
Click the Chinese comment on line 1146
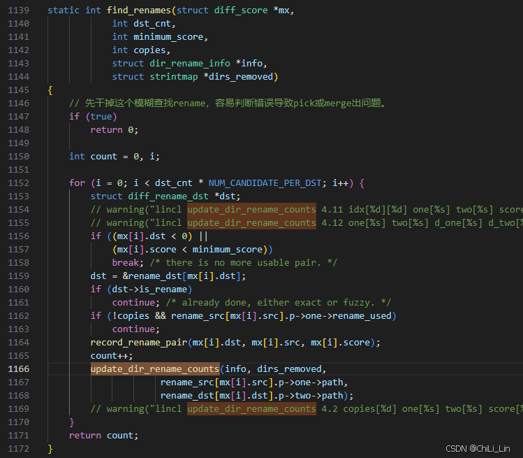click(x=228, y=103)
